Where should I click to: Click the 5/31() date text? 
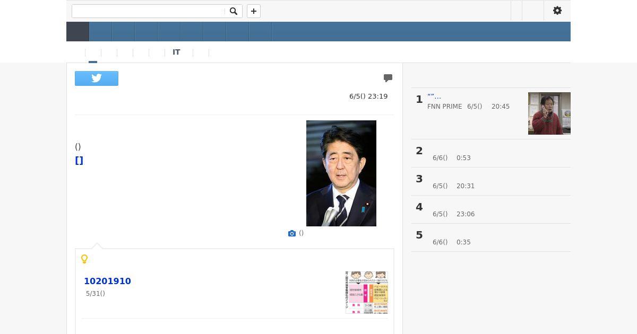pyautogui.click(x=96, y=294)
